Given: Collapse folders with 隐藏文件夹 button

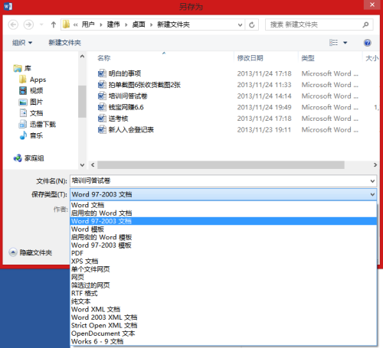Looking at the screenshot, I should coord(31,252).
